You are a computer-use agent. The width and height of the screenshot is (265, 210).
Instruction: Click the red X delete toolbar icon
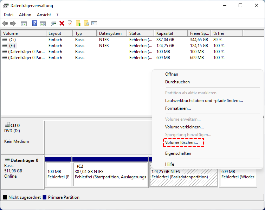pos(62,23)
